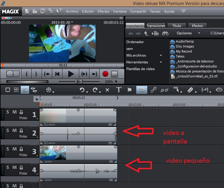Select the timeline mode icon
Image resolution: width=224 pixels, height=188 pixels.
point(25,90)
